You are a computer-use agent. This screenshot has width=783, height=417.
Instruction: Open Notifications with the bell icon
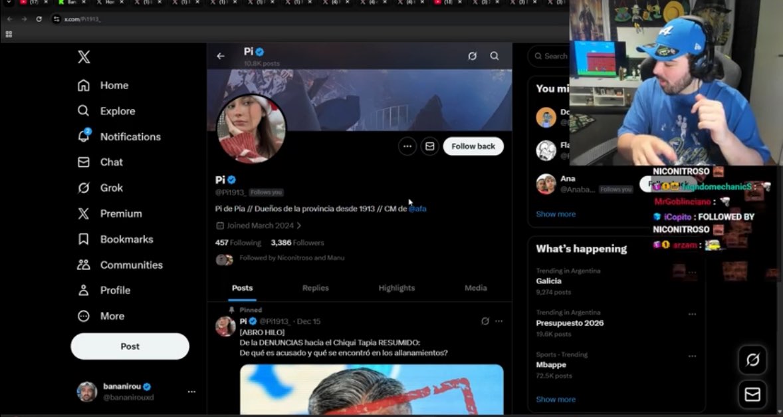point(120,136)
